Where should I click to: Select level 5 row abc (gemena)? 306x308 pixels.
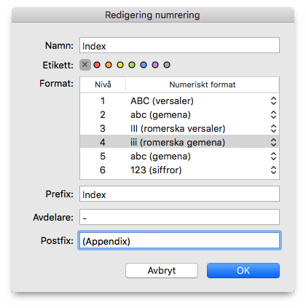[179, 156]
